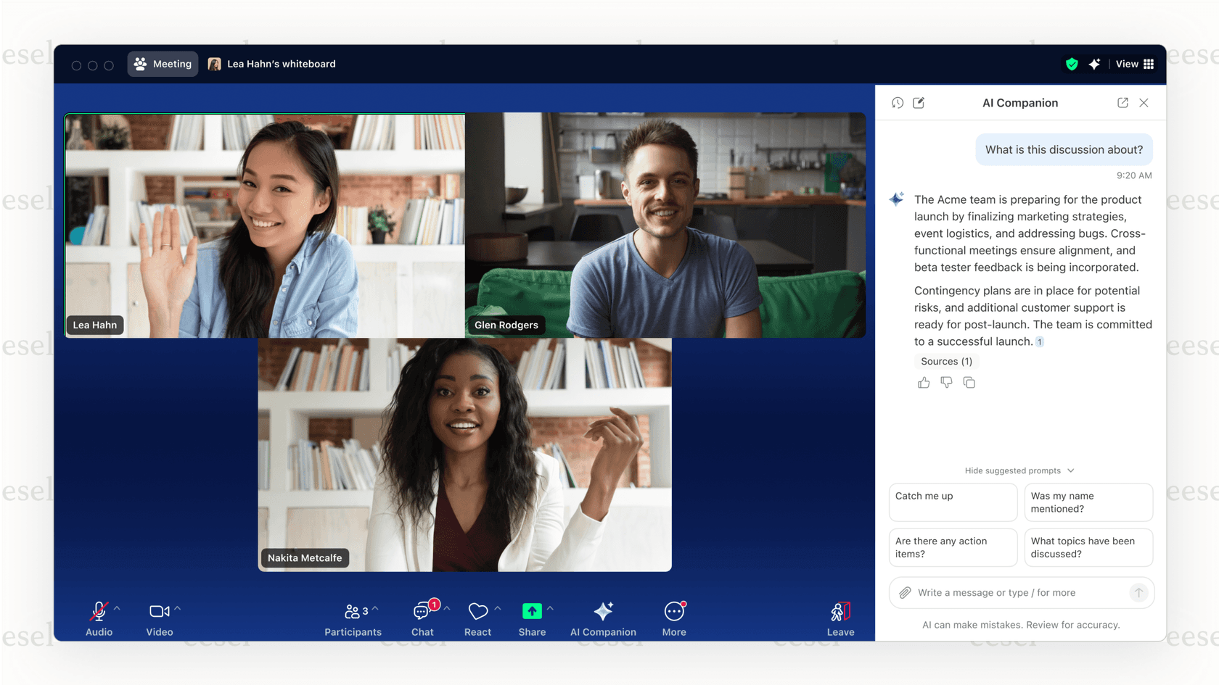The height and width of the screenshot is (685, 1219).
Task: Start a new AI Companion chat
Action: click(x=919, y=103)
